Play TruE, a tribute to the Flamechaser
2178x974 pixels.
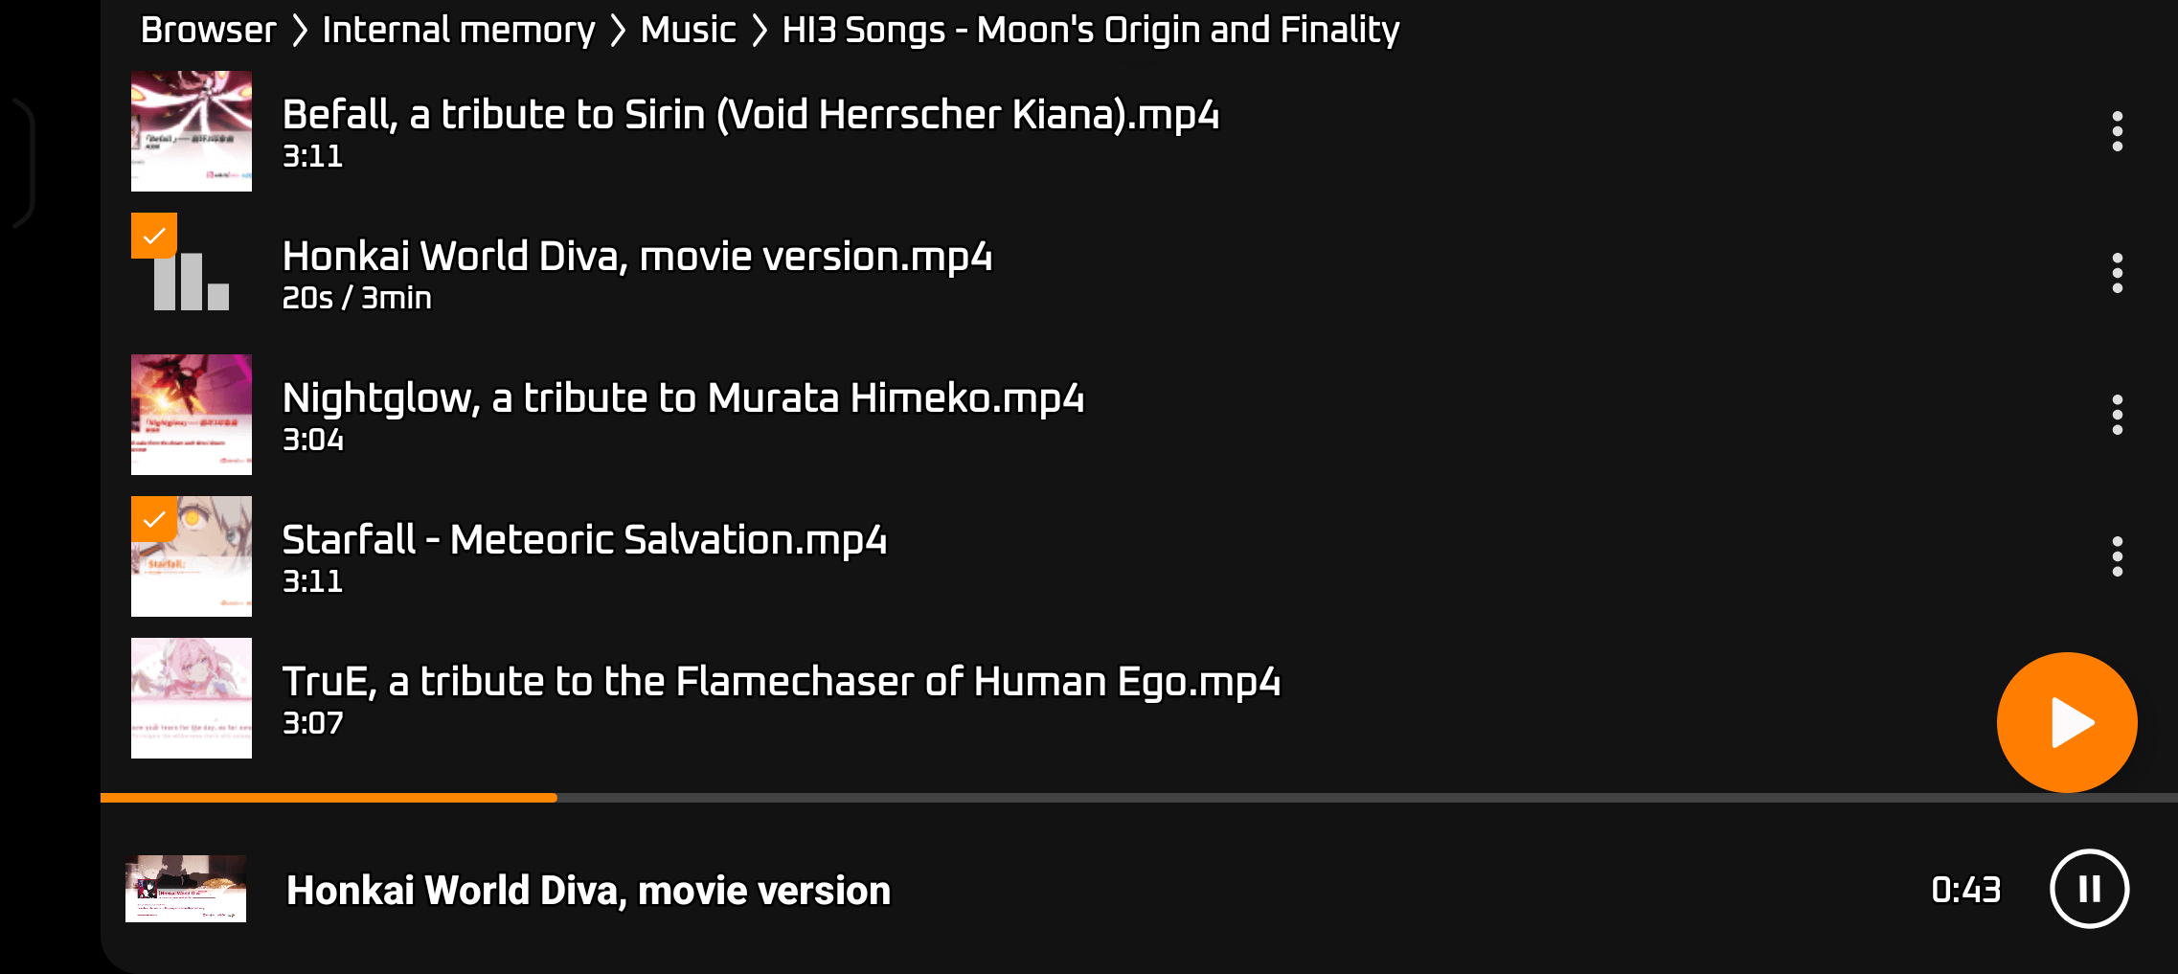pyautogui.click(x=781, y=682)
